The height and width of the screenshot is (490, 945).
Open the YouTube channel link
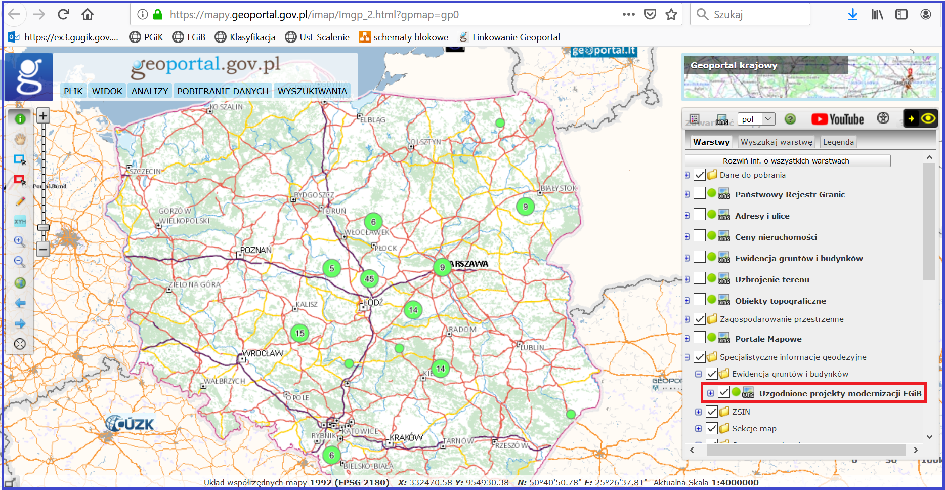click(x=838, y=119)
